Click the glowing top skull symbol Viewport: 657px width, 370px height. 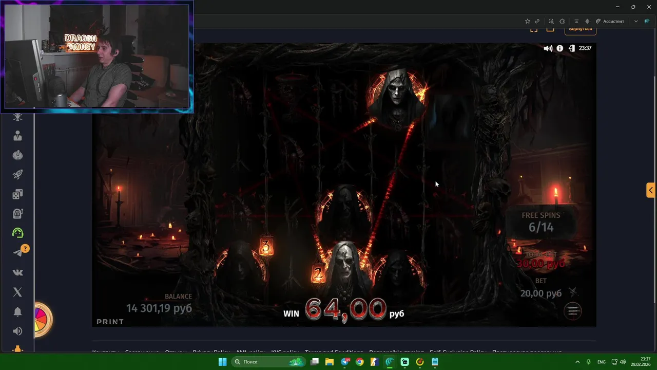397,99
